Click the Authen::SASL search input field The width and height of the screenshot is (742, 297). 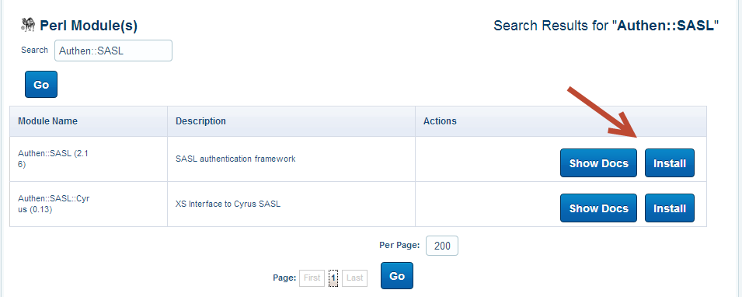click(x=113, y=51)
